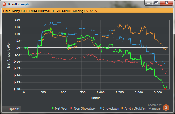Close the Results Graph window
The image size is (175, 114).
pyautogui.click(x=167, y=3)
